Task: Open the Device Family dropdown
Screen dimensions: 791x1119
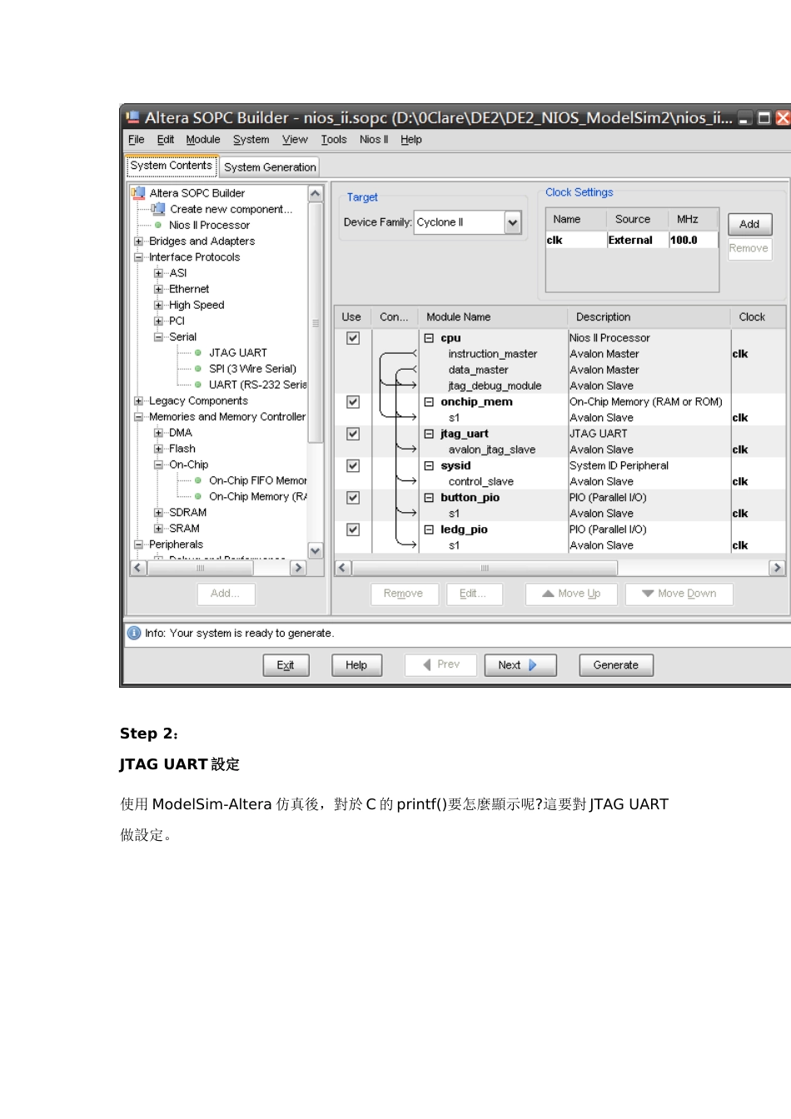Action: coord(513,222)
